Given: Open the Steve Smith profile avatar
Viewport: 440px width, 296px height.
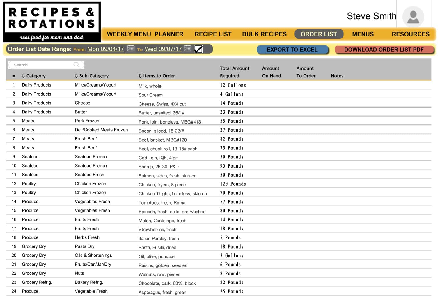Looking at the screenshot, I should [x=413, y=17].
